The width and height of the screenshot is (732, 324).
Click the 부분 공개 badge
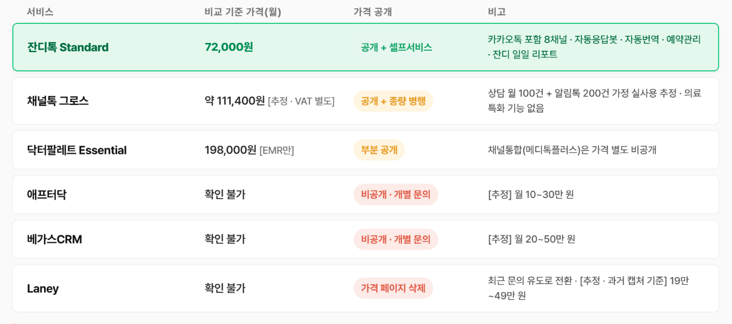(379, 150)
